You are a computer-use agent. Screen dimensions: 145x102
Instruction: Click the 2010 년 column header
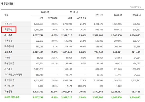(x=118, y=15)
